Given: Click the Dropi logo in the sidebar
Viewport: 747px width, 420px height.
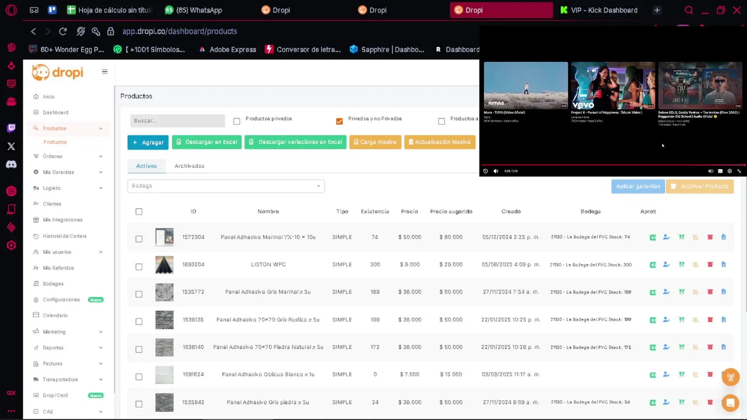Looking at the screenshot, I should [x=57, y=72].
